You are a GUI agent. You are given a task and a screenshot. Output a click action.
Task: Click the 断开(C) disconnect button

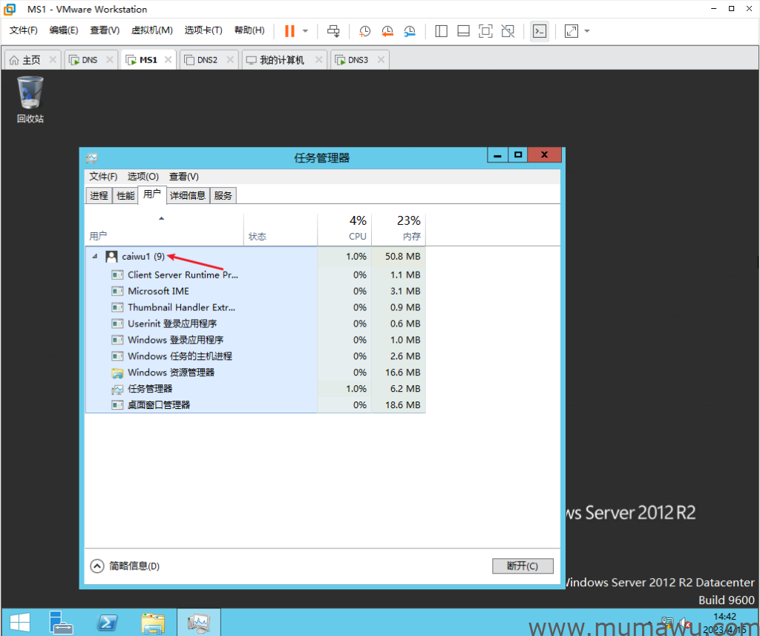click(x=522, y=565)
